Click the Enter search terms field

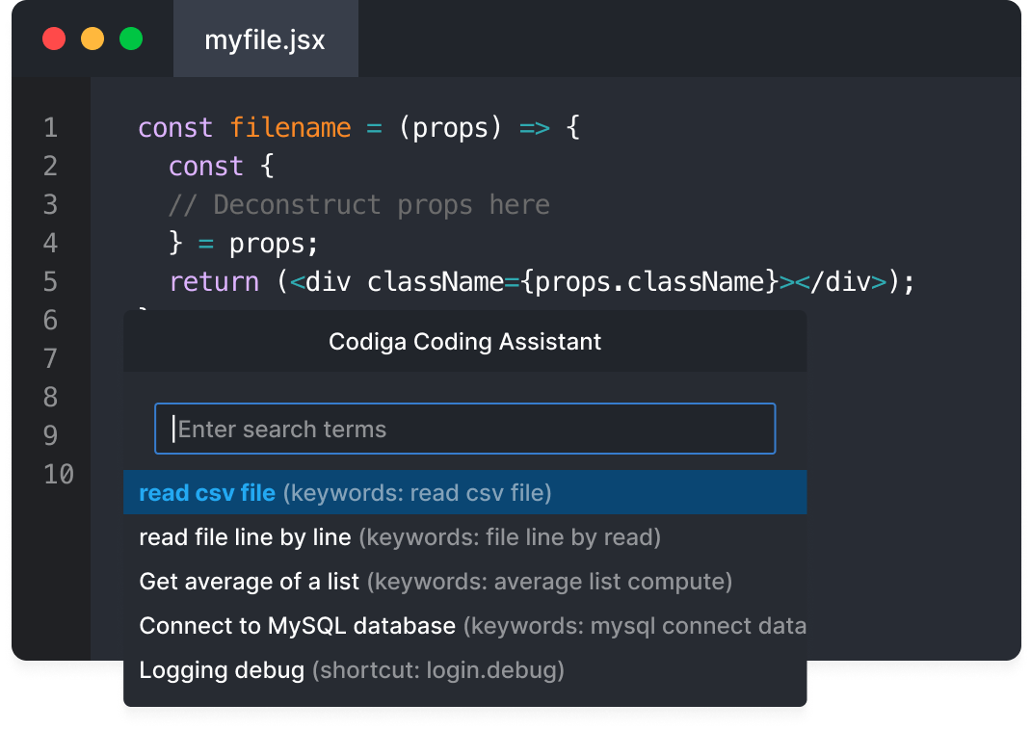464,429
